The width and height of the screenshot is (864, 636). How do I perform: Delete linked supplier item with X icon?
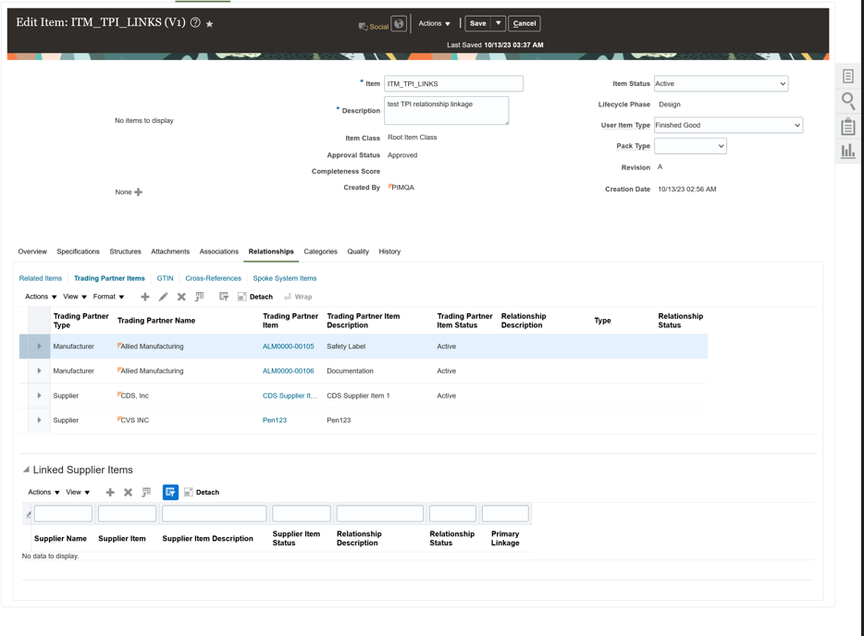click(x=128, y=493)
